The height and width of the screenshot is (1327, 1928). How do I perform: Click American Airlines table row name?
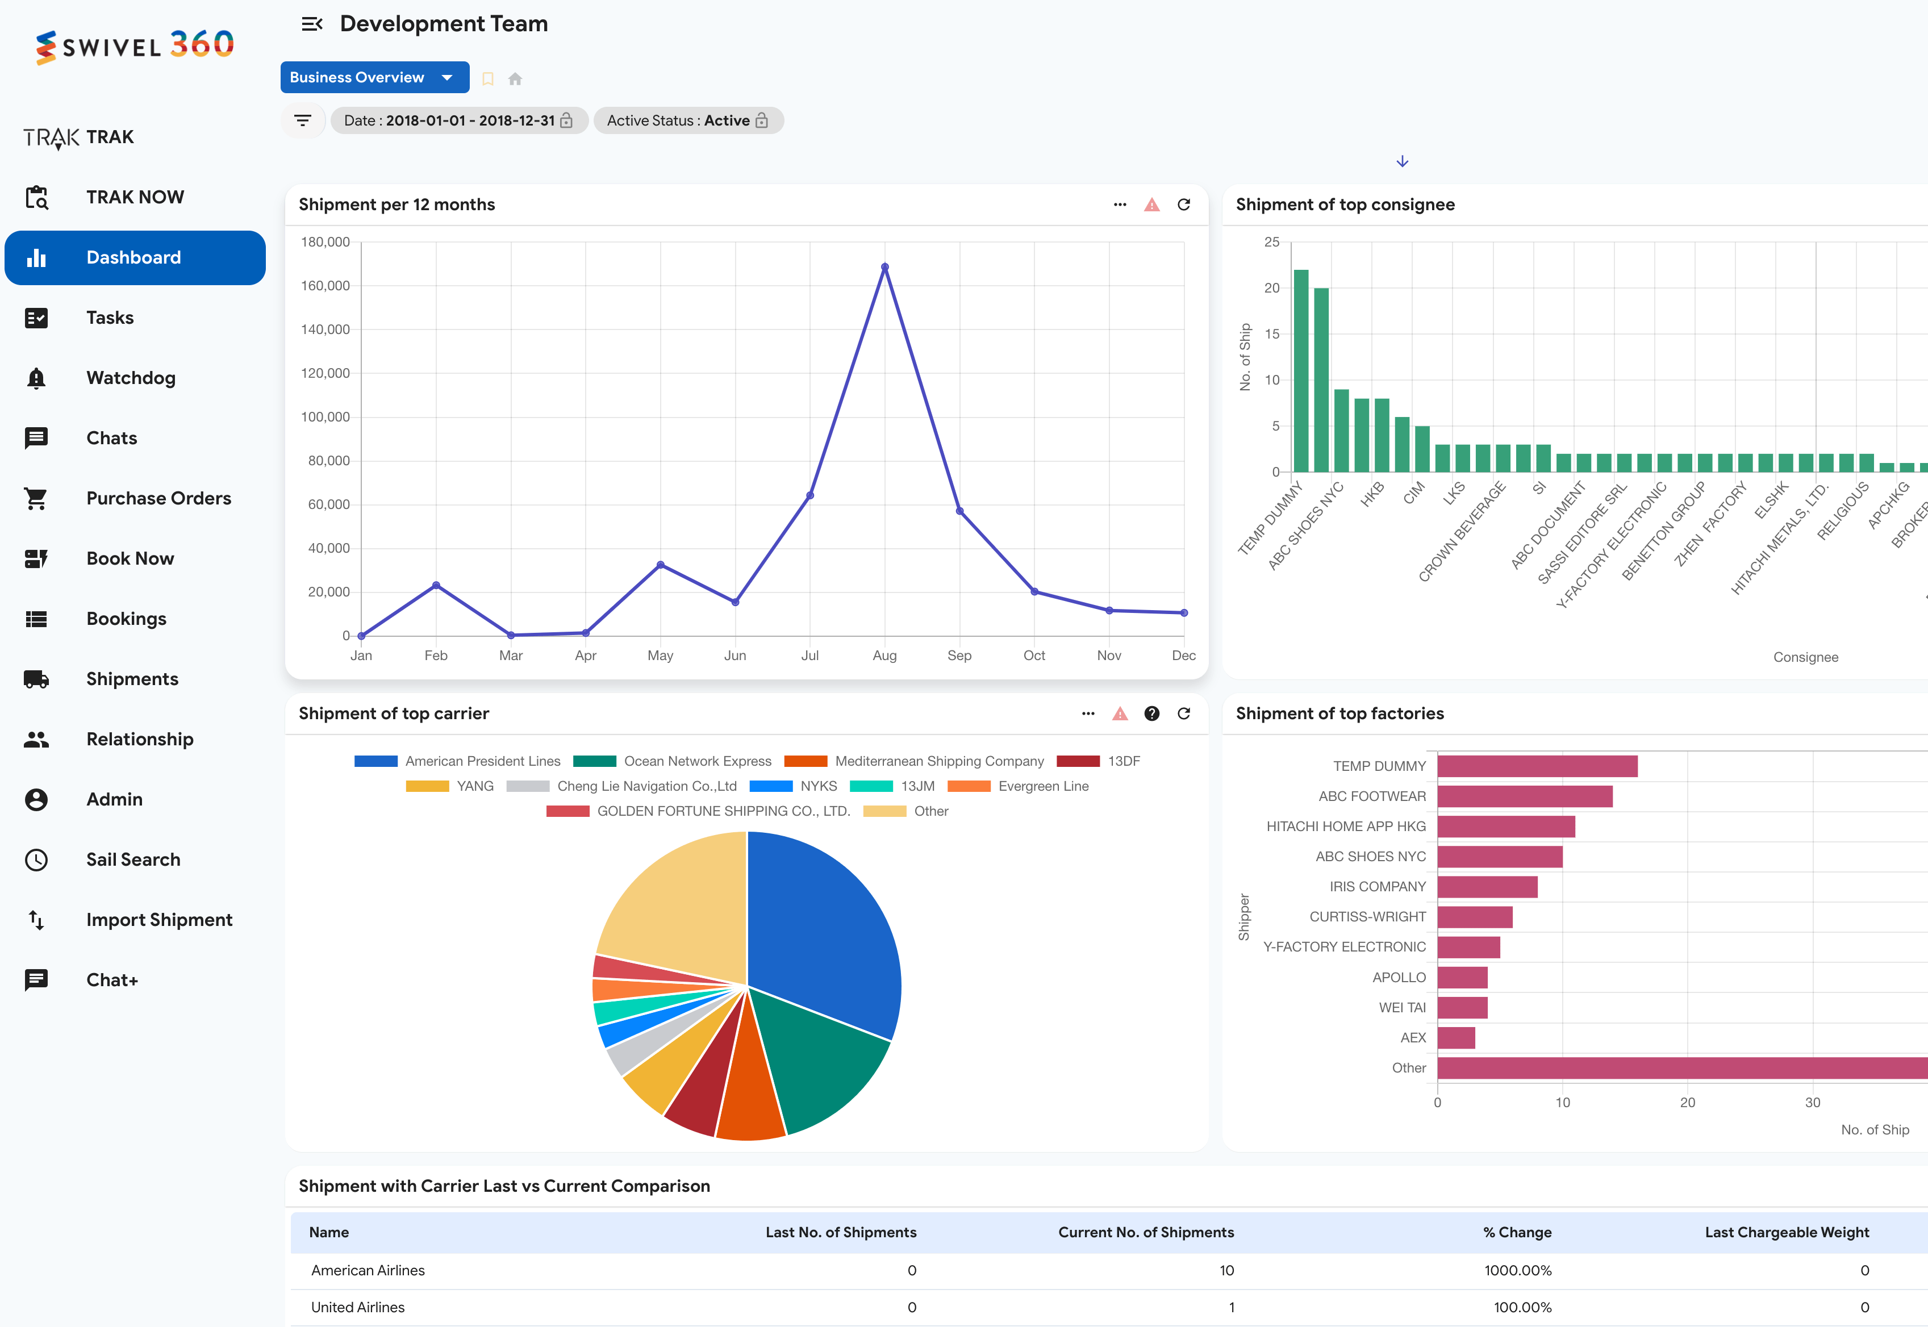tap(368, 1270)
